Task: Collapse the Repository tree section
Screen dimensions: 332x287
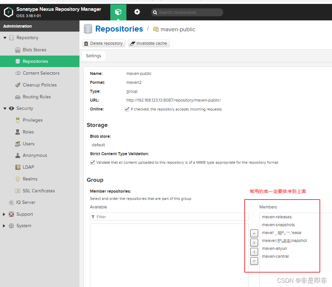Action: pyautogui.click(x=5, y=38)
